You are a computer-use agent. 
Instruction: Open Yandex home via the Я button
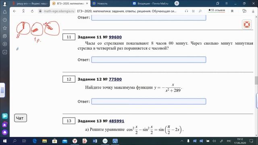23,11
